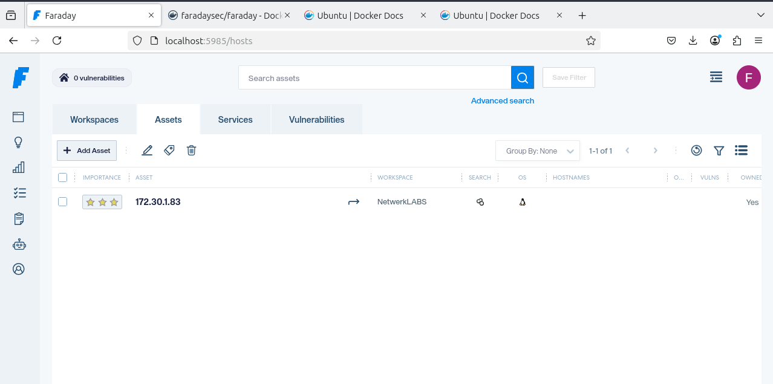Open the Knowledge Base lightbulb section
This screenshot has height=384, width=773.
[x=18, y=142]
